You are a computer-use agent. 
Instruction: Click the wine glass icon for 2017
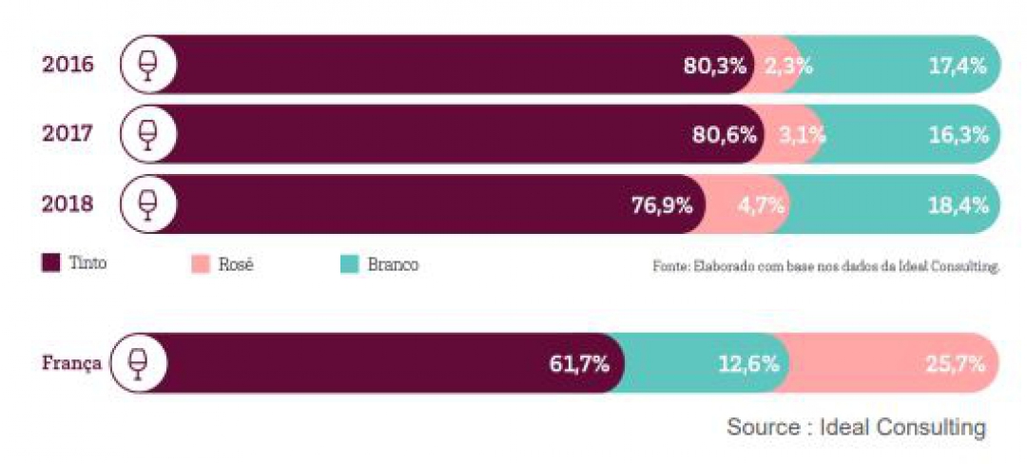point(147,134)
